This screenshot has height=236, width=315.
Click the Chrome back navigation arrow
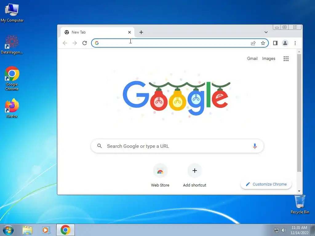click(65, 43)
